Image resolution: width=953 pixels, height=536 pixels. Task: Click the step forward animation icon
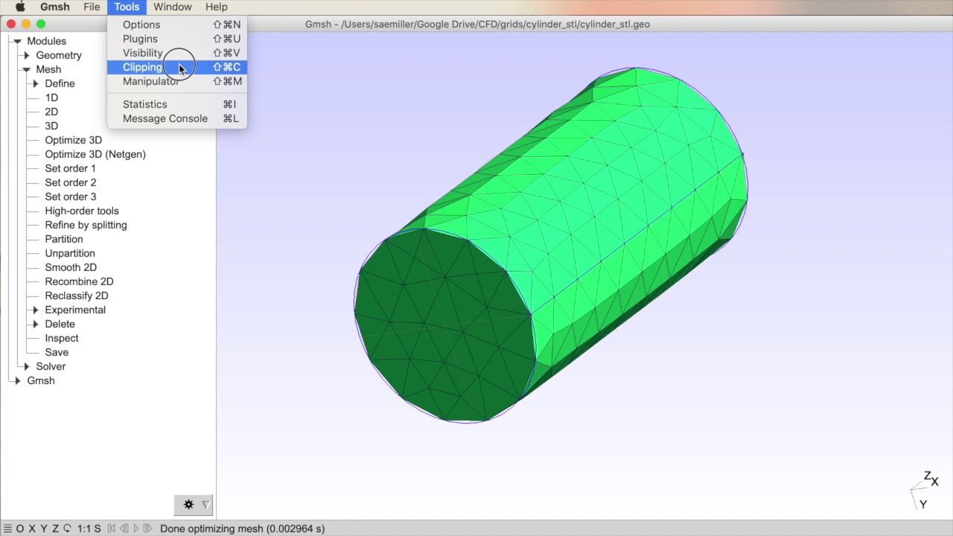pos(147,529)
